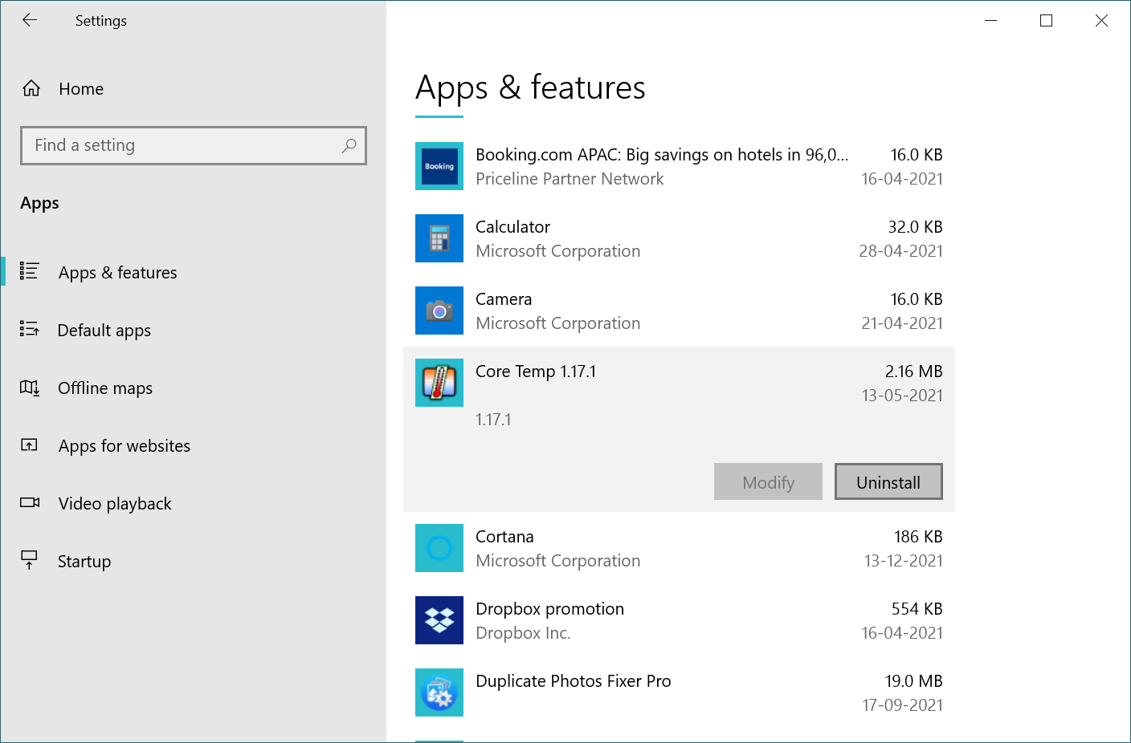The width and height of the screenshot is (1131, 743).
Task: Click the 13-12-2021 install date
Action: coord(904,561)
